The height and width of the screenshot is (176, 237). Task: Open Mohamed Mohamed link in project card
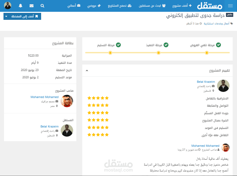[x=44, y=97]
